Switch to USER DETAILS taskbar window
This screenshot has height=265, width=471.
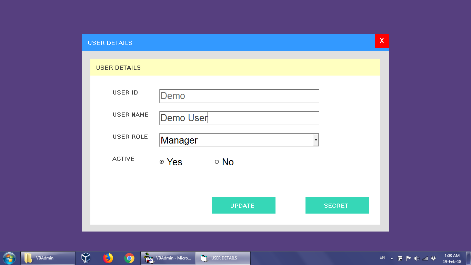coord(223,258)
